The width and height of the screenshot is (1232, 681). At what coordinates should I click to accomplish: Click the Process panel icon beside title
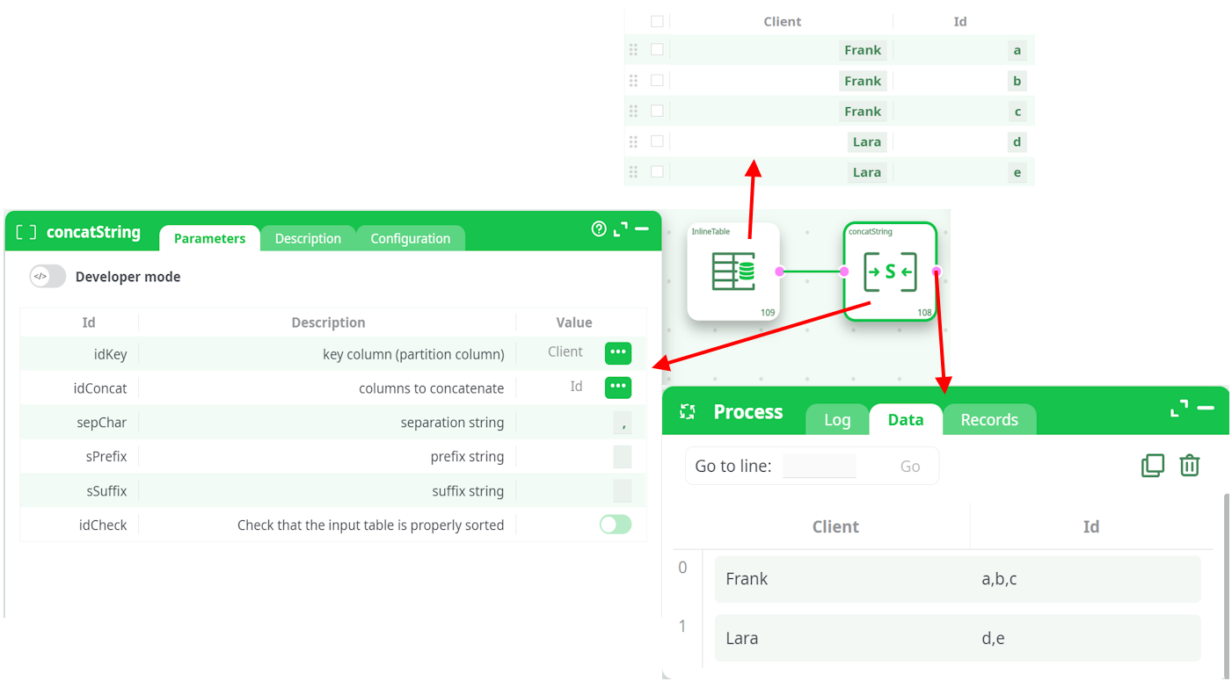688,412
